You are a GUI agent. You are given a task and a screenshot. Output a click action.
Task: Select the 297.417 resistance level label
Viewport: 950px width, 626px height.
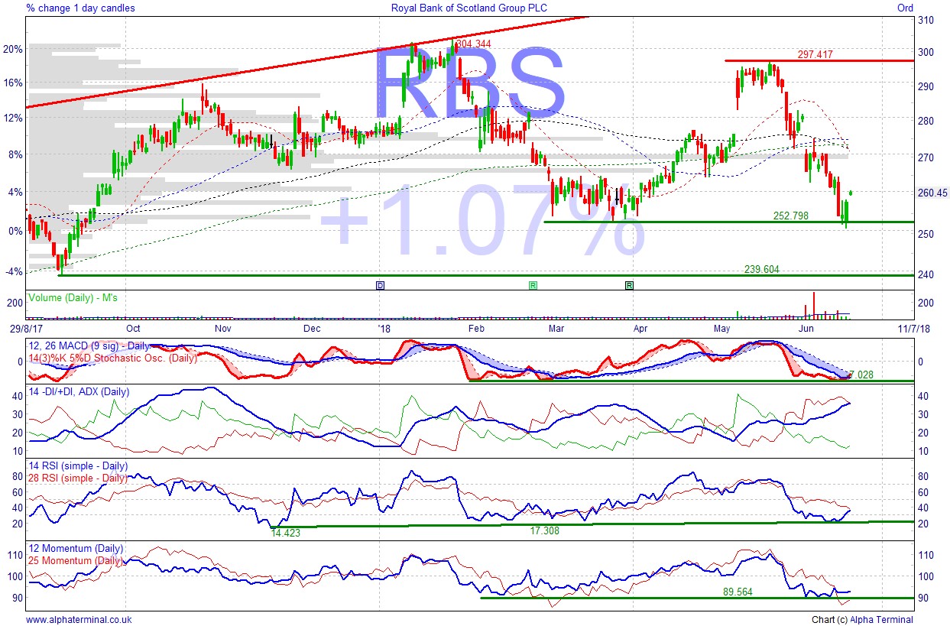[815, 55]
